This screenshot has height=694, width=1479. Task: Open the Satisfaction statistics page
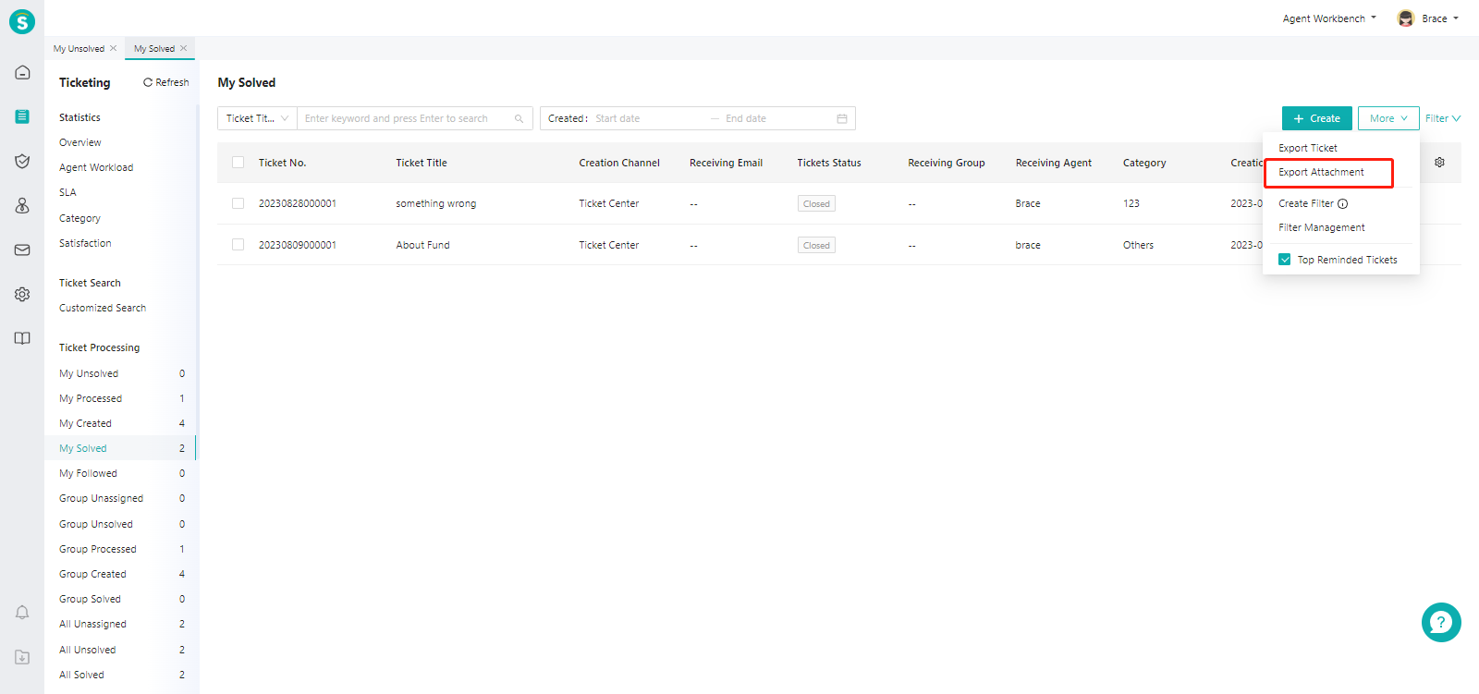click(x=85, y=243)
